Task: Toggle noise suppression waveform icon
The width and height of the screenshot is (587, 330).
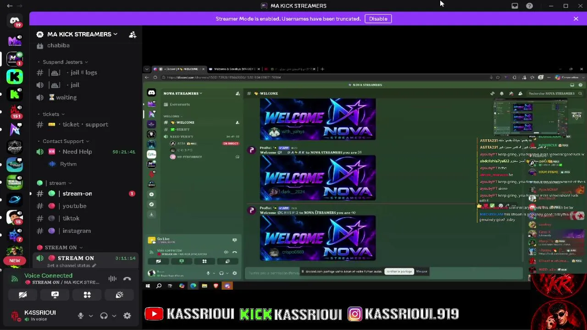Action: point(112,279)
